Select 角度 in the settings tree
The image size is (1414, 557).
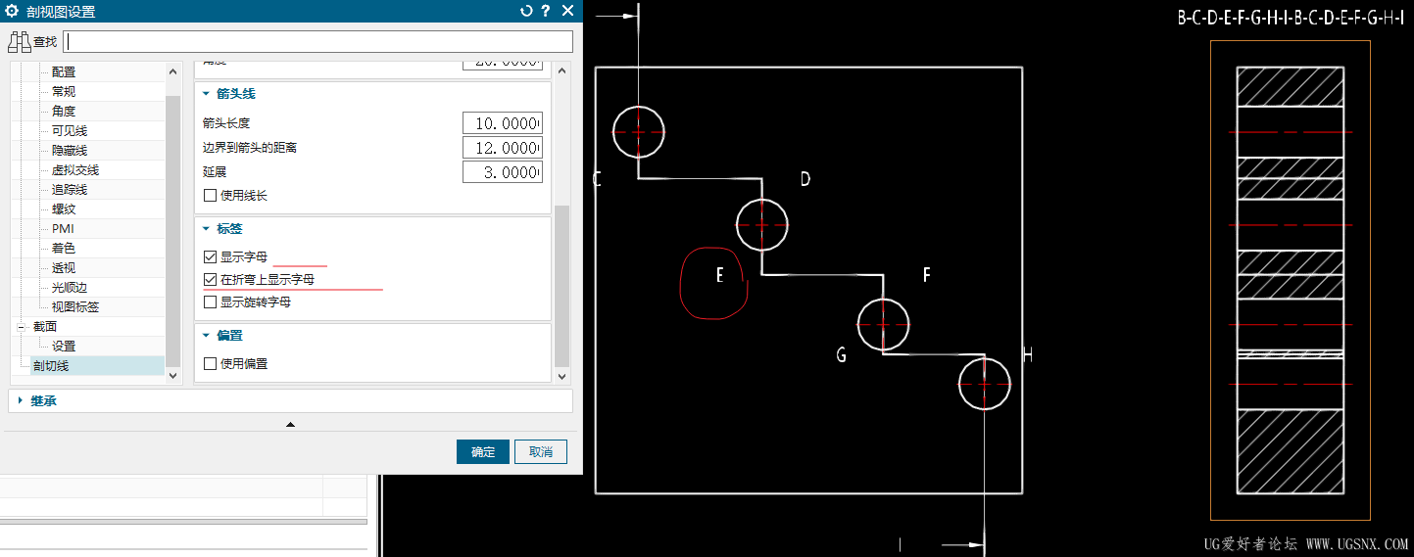pyautogui.click(x=64, y=111)
